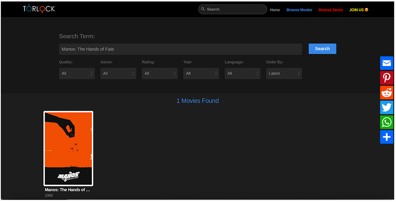Click the '1 Movies Found' heading
This screenshot has height=202, width=396.
click(x=198, y=101)
